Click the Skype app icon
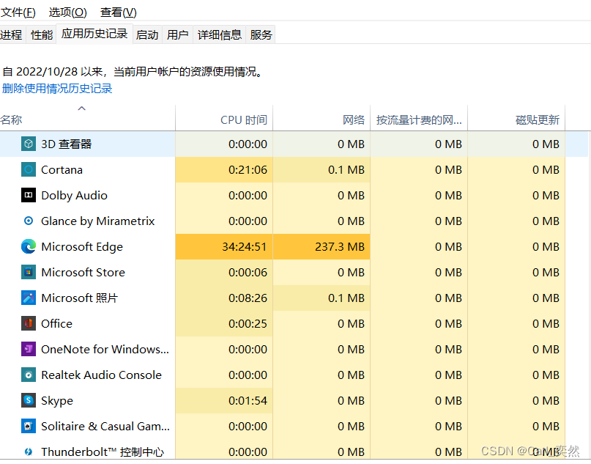Screen dimensions: 591x464 tap(29, 401)
